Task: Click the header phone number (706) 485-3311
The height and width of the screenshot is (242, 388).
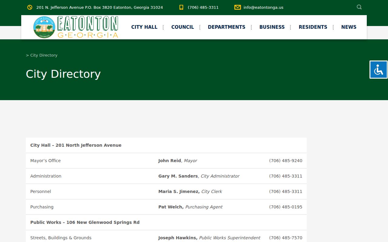Action: pyautogui.click(x=203, y=7)
